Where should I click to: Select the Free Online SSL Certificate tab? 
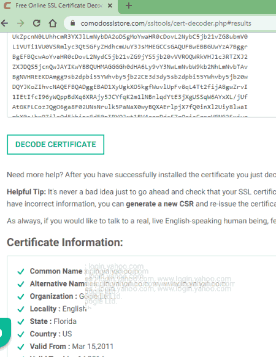(x=59, y=6)
